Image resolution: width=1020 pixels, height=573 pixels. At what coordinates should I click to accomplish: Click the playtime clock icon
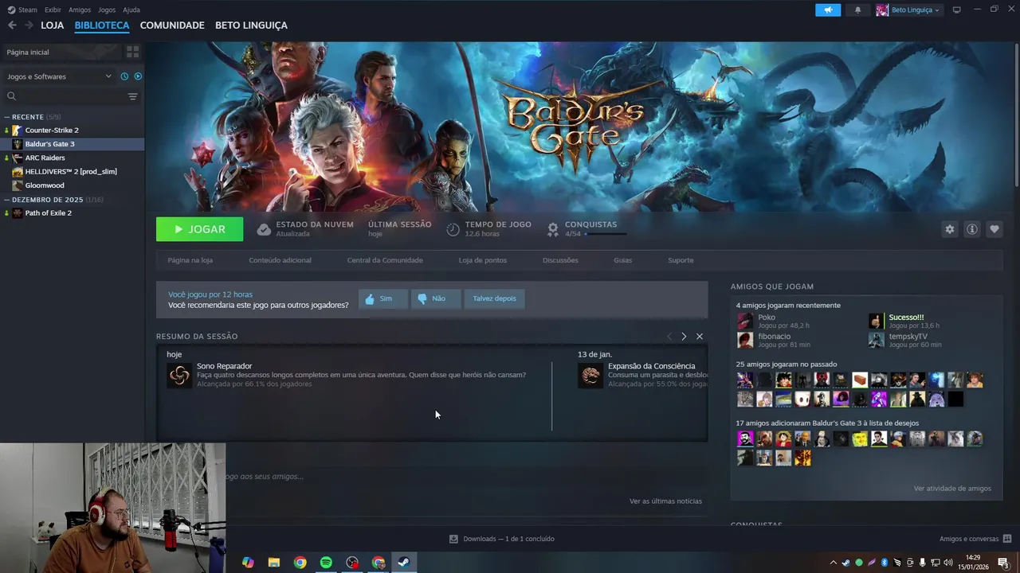click(x=453, y=229)
